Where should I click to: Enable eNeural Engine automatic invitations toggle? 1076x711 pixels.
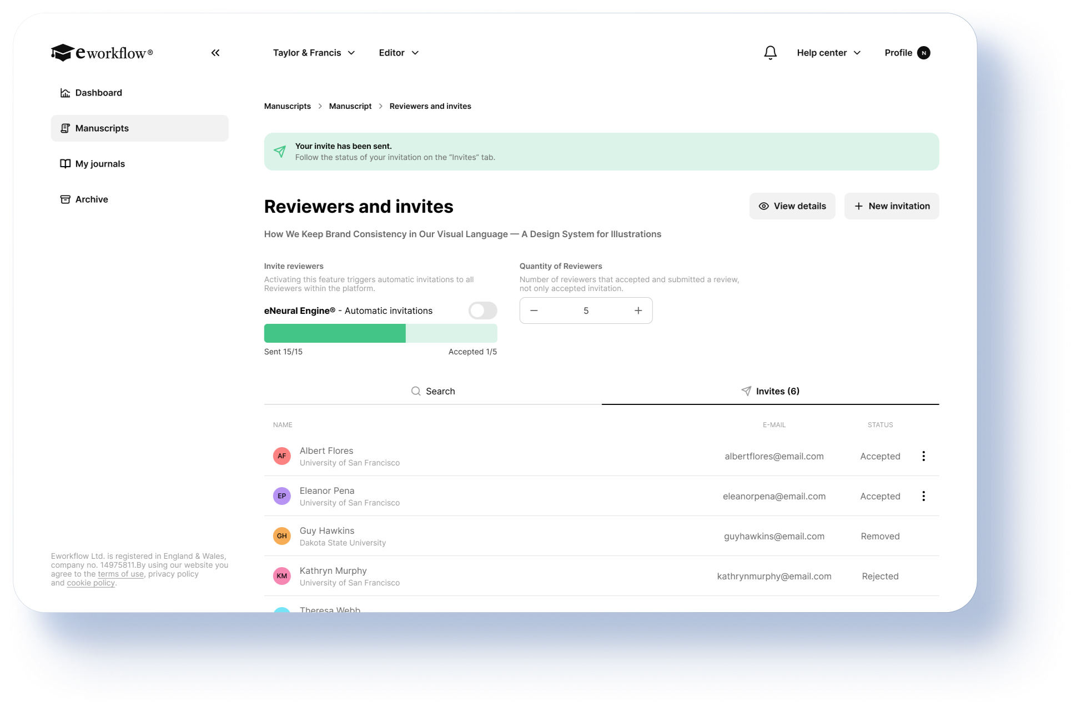(482, 311)
